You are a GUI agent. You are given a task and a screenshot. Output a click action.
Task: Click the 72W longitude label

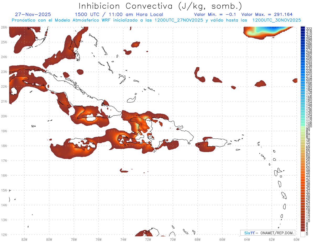pos(148,239)
